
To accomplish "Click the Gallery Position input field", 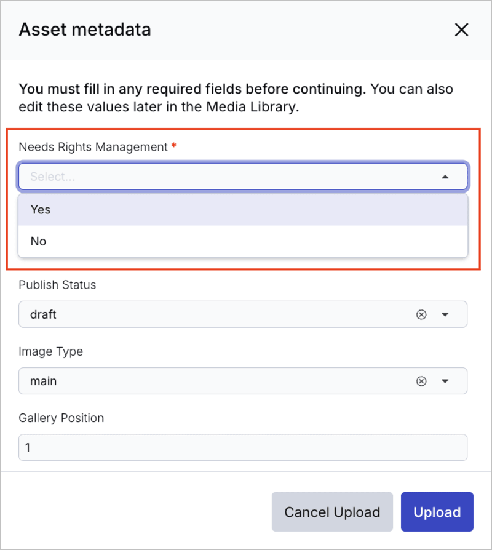I will click(243, 447).
